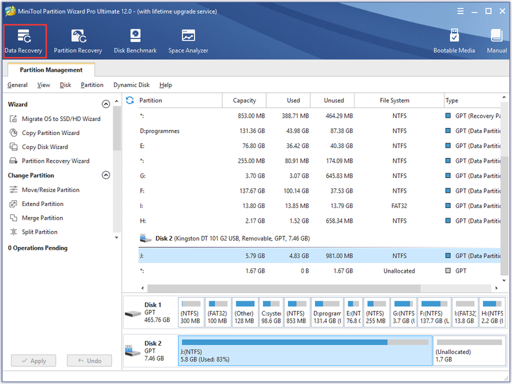Sort by the Unused column header
The height and width of the screenshot is (384, 512).
[x=332, y=100]
